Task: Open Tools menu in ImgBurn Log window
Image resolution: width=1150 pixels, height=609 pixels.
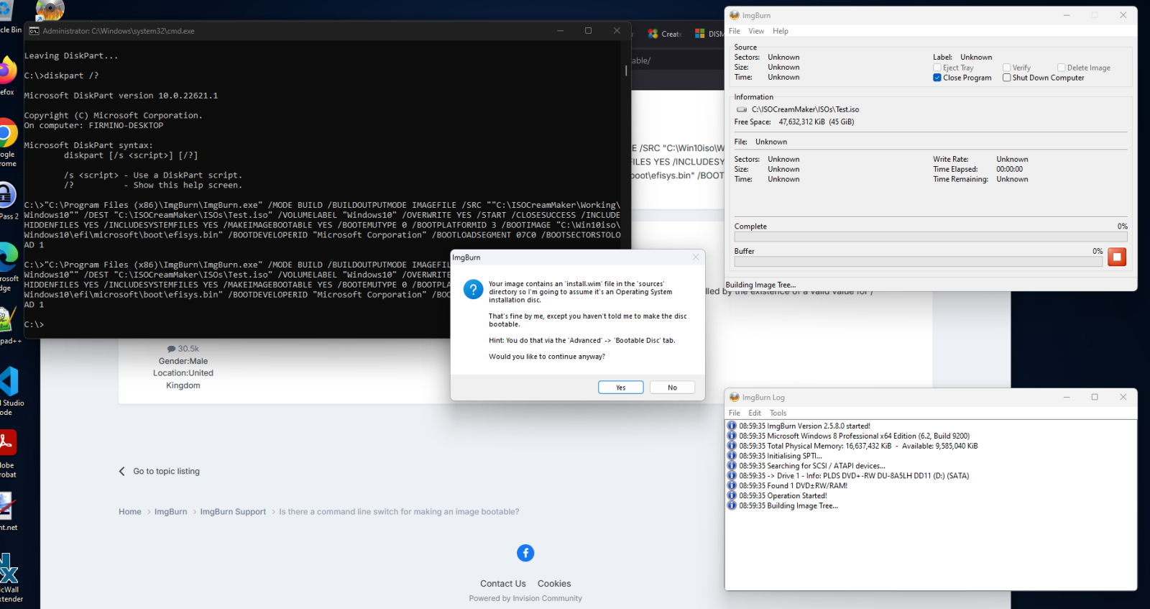Action: 778,413
